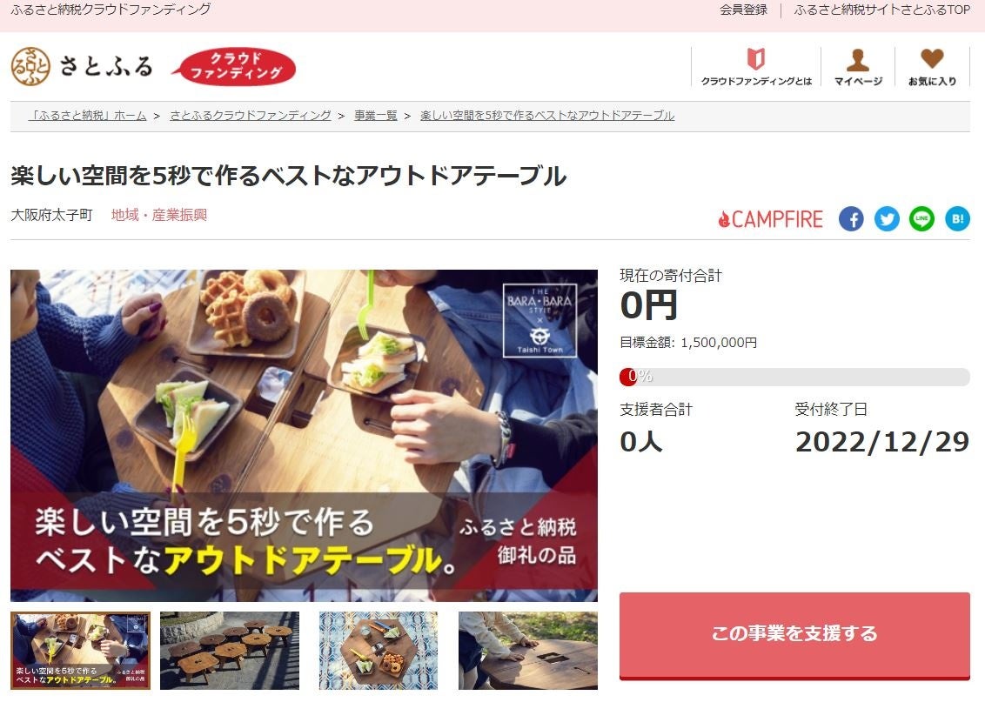Share on Facebook icon

[x=851, y=219]
